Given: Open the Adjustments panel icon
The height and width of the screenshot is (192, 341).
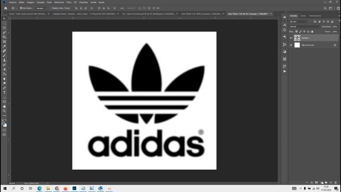Looking at the screenshot, I should tap(285, 52).
